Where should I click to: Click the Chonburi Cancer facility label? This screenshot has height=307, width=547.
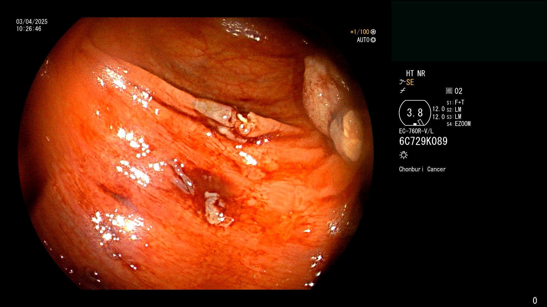(x=422, y=169)
